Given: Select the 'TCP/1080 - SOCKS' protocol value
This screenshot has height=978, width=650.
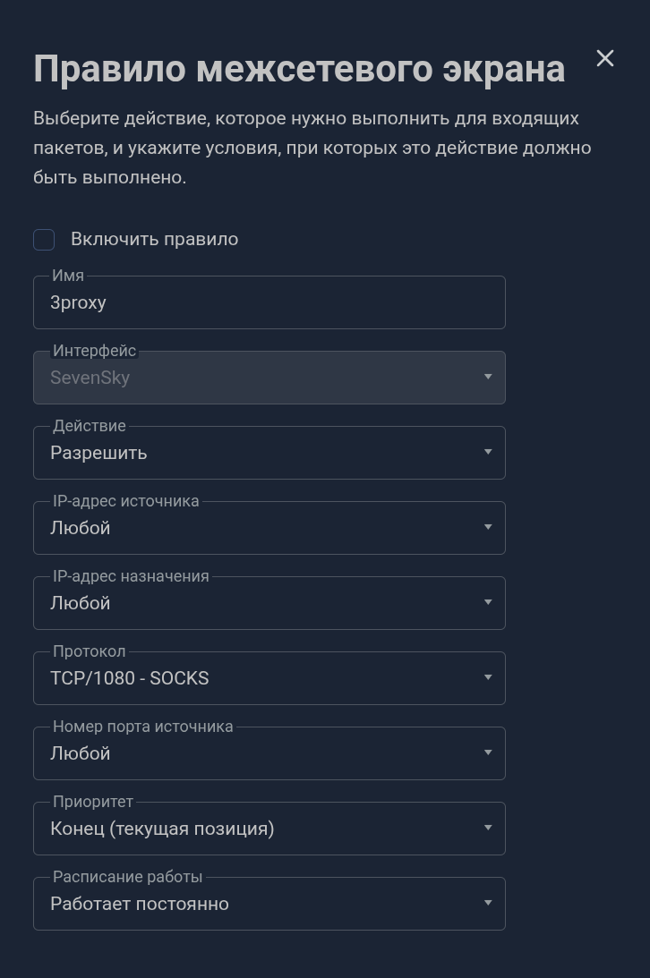Looking at the screenshot, I should coord(130,678).
